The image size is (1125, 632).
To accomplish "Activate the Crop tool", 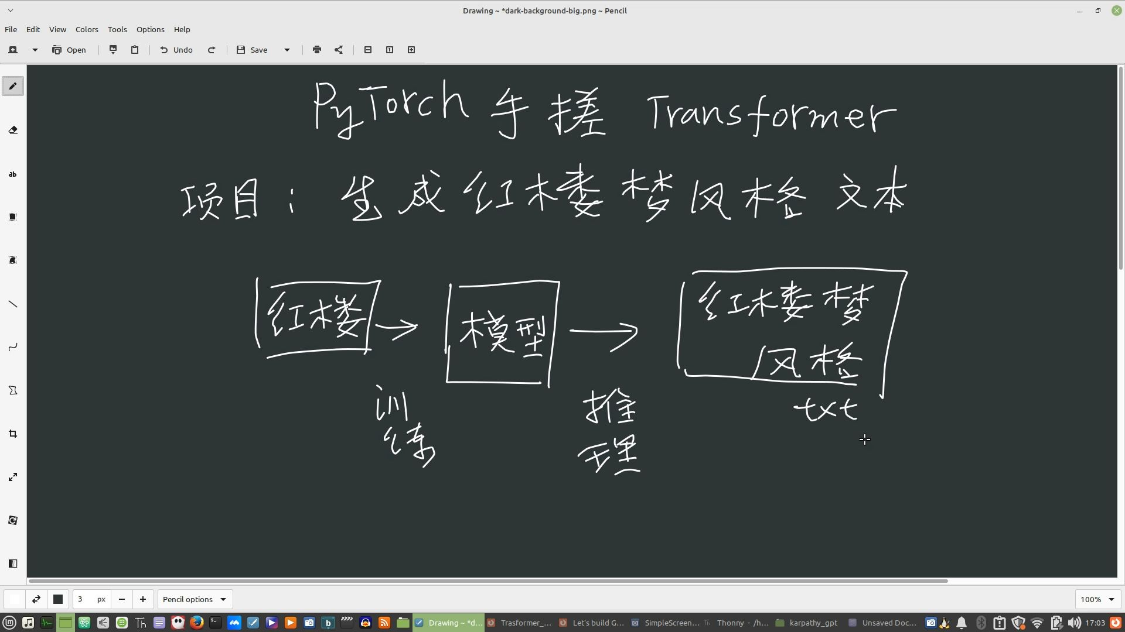I will click(13, 434).
